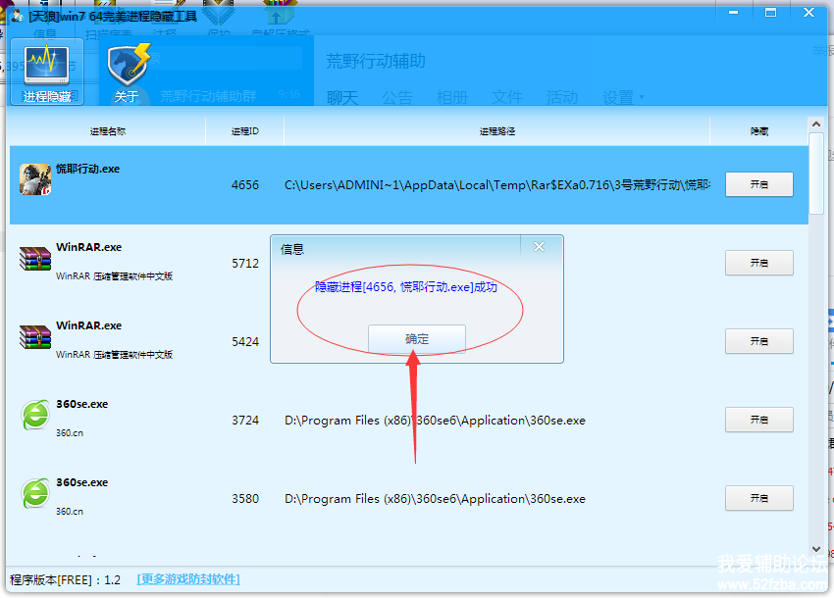Select process ID 3580 cell
834x598 pixels.
pos(245,499)
